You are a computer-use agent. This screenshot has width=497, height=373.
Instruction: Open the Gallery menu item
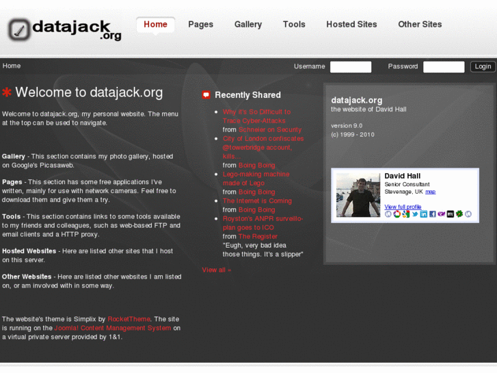coord(248,25)
